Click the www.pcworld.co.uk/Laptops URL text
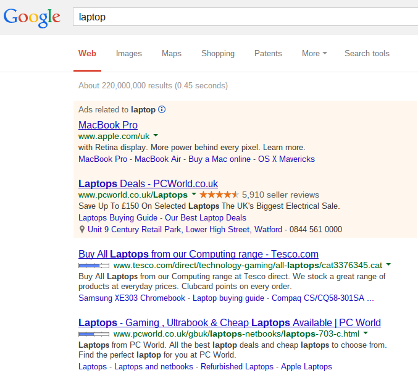Screen dimensions: 418x378 point(133,195)
